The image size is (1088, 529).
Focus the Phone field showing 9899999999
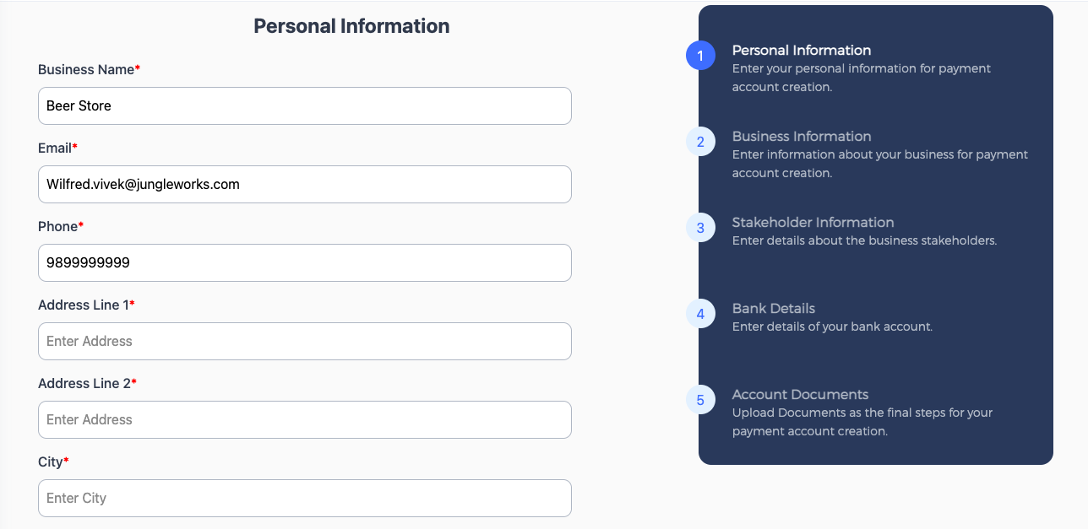(x=305, y=262)
